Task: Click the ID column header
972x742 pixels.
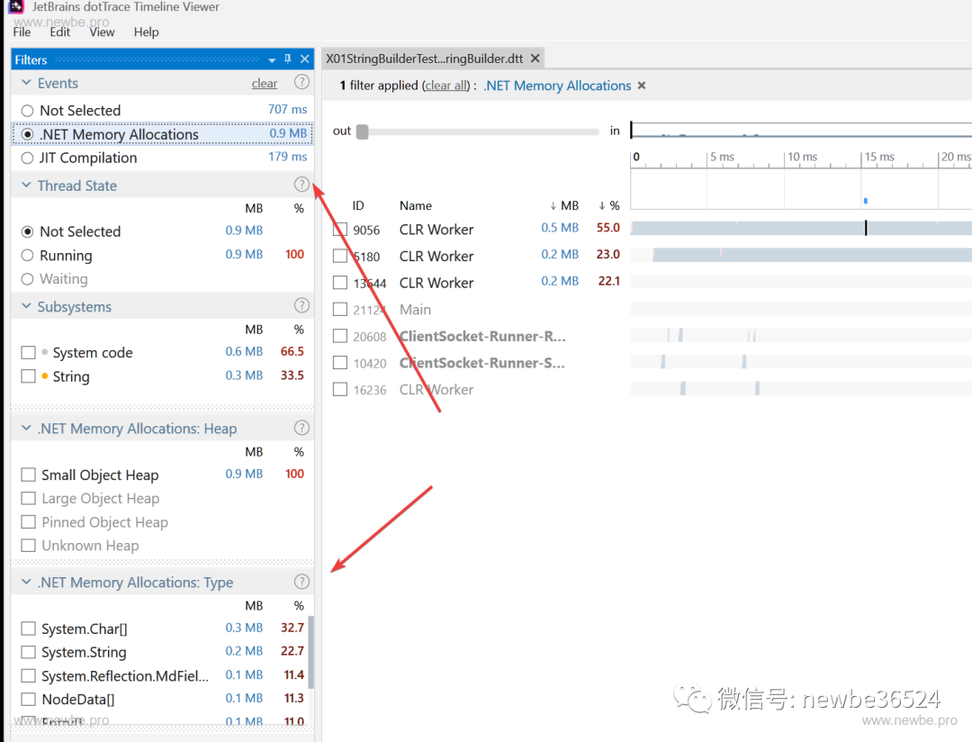Action: click(357, 205)
